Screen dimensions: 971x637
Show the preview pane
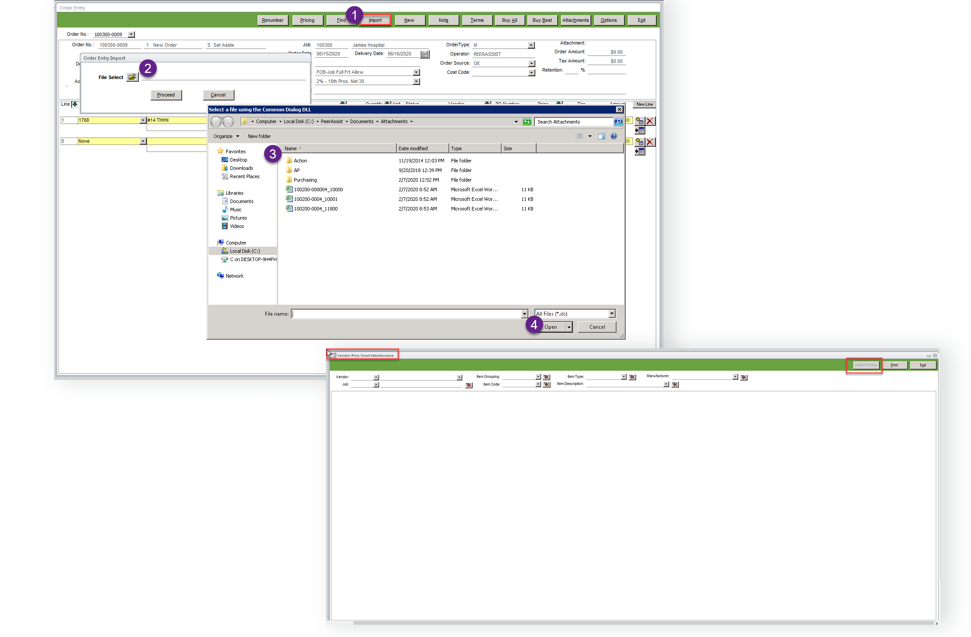[x=602, y=136]
